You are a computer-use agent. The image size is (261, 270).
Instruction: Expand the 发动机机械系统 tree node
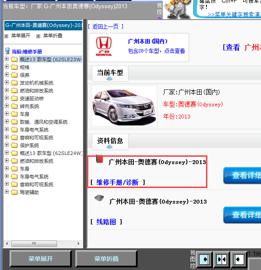[6, 82]
